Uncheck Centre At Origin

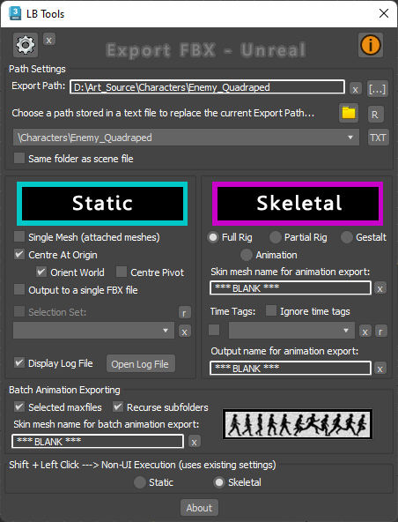(19, 255)
